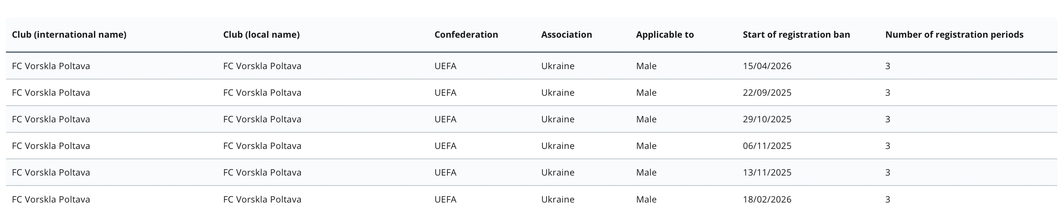Click Male in the 13/11/2025 row
This screenshot has width=1061, height=221.
pyautogui.click(x=646, y=173)
